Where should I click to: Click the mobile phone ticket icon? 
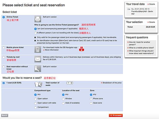pos(37,49)
